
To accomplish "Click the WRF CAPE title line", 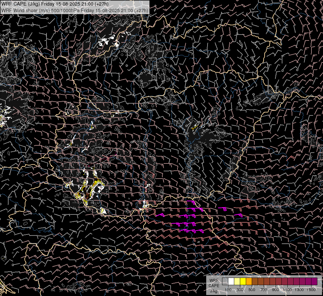I will point(55,4).
